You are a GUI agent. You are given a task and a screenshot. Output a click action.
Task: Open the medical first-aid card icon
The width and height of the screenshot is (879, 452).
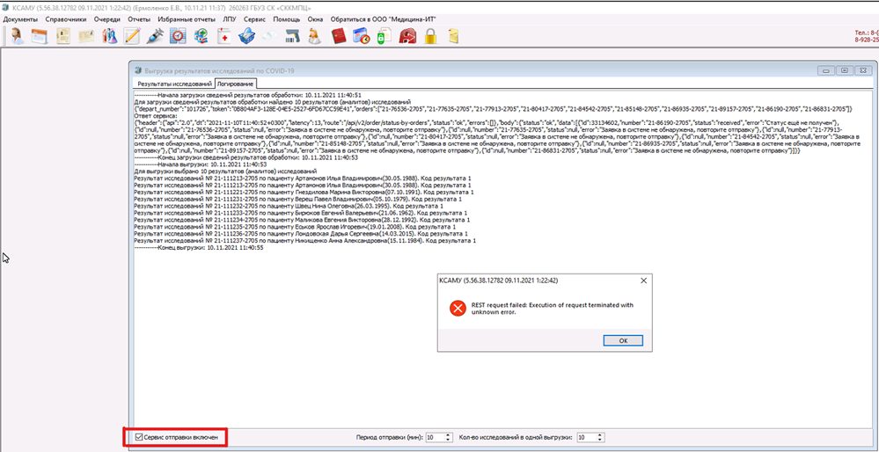(224, 36)
